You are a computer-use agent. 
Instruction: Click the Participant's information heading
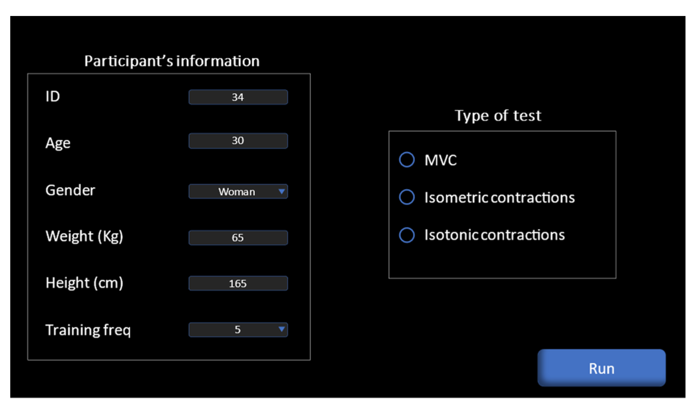(x=172, y=61)
